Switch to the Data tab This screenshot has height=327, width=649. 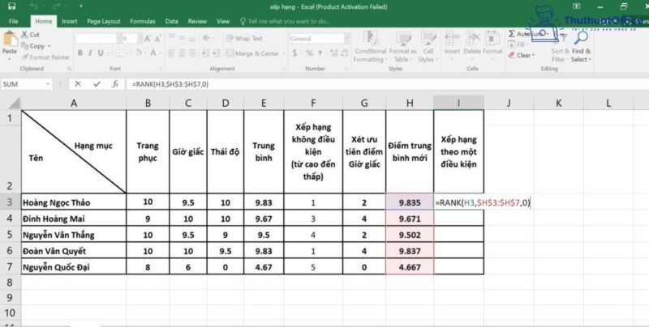click(172, 21)
